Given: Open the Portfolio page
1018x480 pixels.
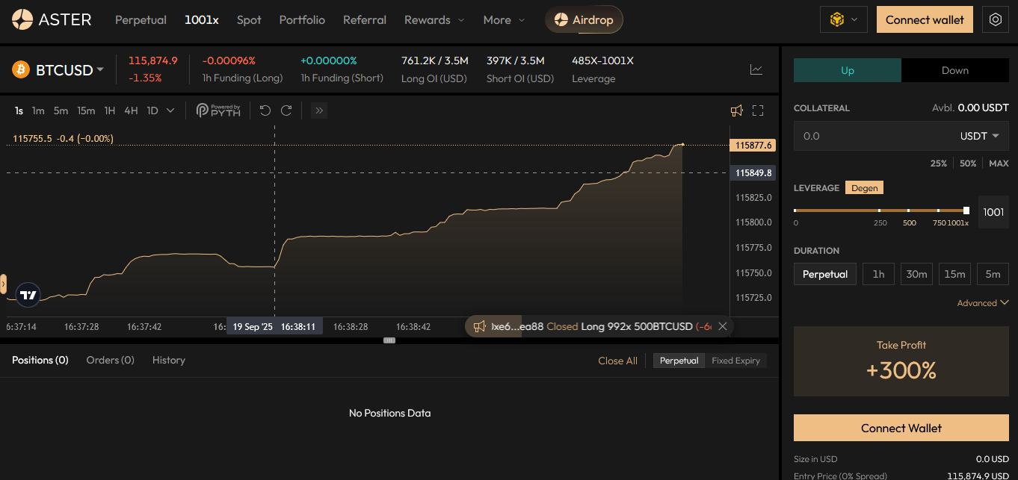Looking at the screenshot, I should 302,20.
